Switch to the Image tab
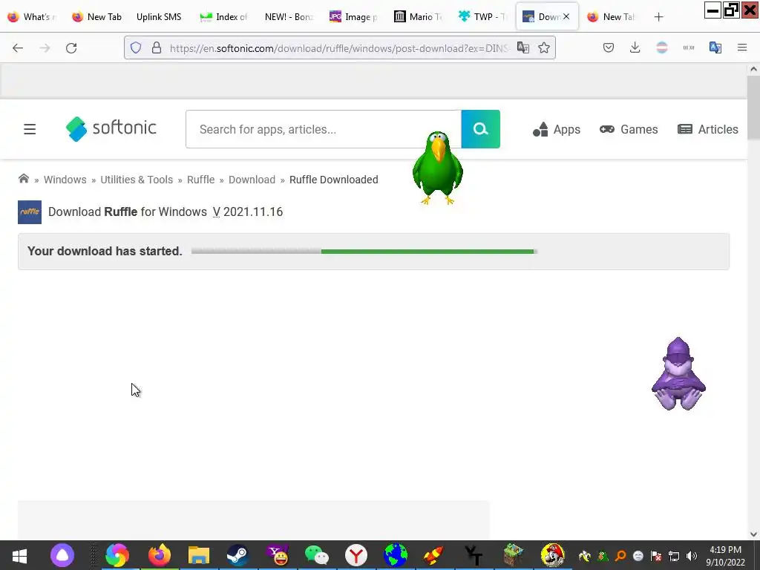Screen dimensions: 760x570 [353, 17]
